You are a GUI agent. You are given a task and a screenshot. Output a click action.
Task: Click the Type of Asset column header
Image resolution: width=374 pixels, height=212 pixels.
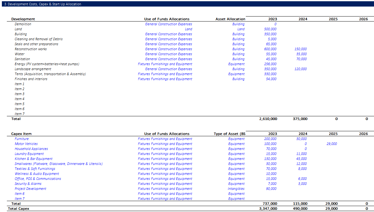pos(230,134)
